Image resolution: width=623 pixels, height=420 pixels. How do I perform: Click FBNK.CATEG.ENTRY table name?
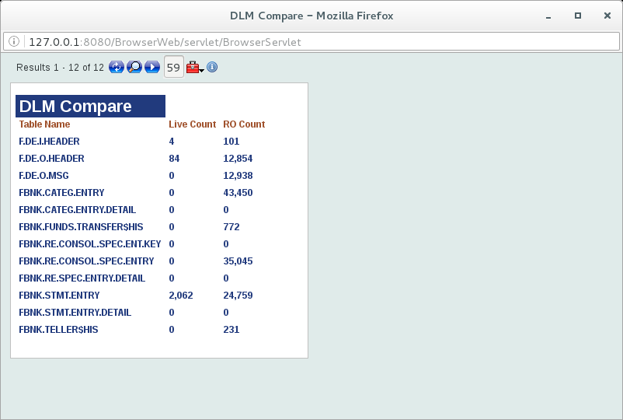point(61,193)
